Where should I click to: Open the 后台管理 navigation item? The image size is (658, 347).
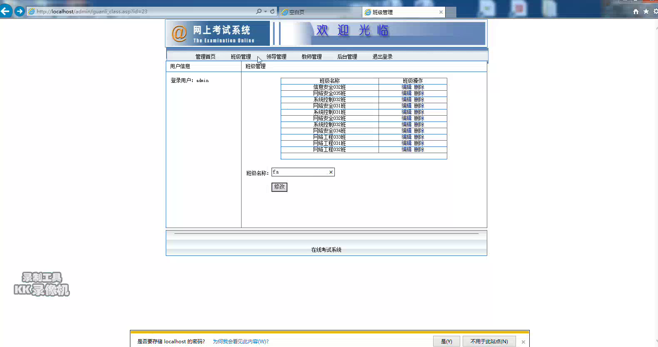tap(347, 57)
